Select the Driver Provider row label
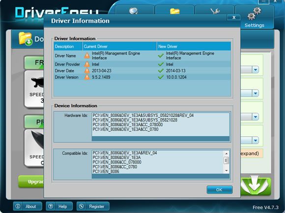This screenshot has height=213, width=285. tap(67, 64)
